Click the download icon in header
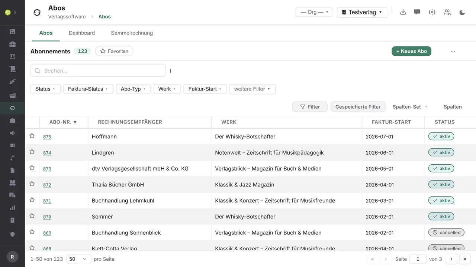The image size is (476, 267). click(x=403, y=12)
